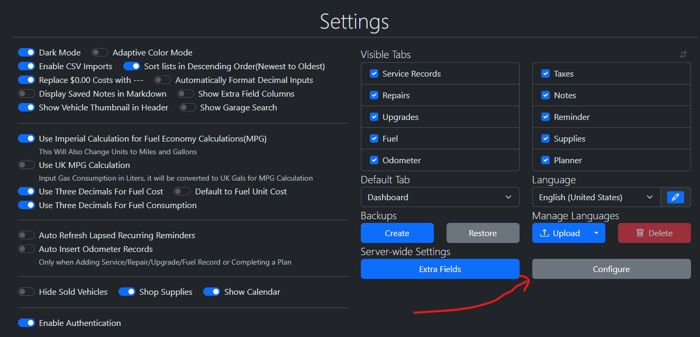Viewport: 700px width, 337px height.
Task: Open the Language selection dropdown
Action: [596, 197]
